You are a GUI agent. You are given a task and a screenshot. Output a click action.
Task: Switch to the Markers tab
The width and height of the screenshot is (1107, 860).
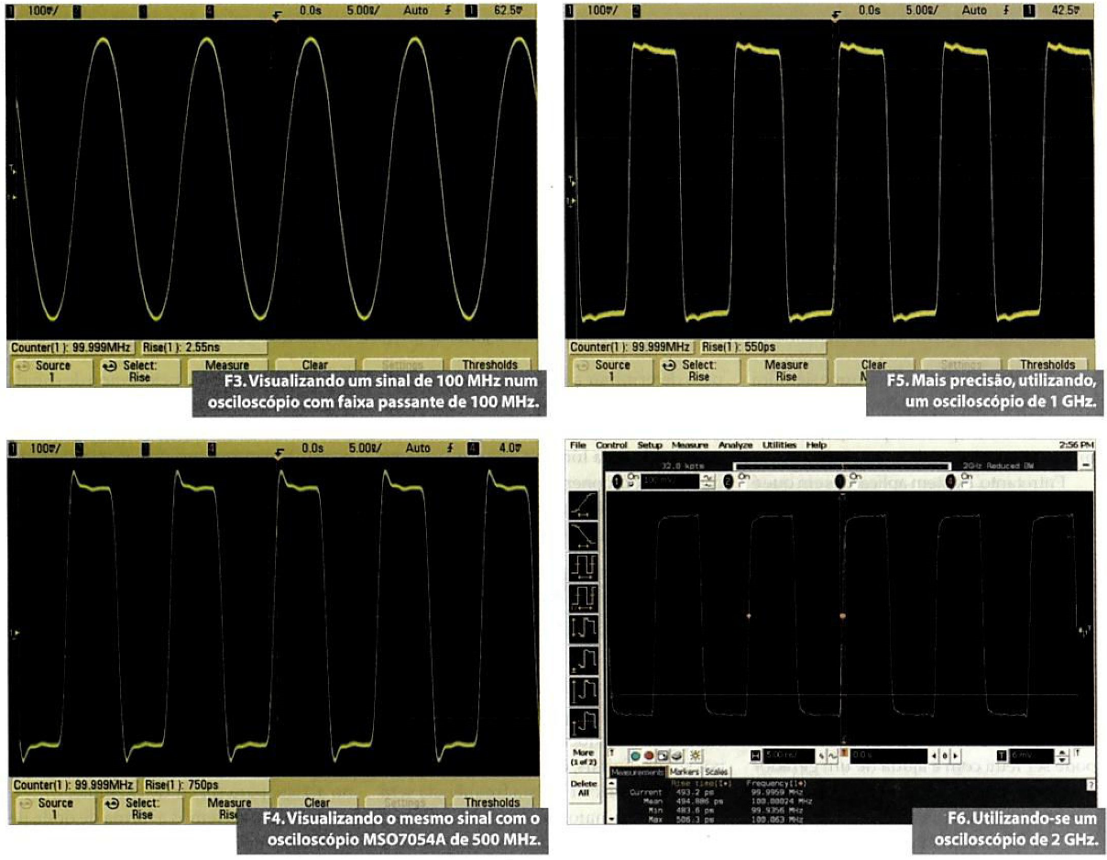tap(685, 772)
